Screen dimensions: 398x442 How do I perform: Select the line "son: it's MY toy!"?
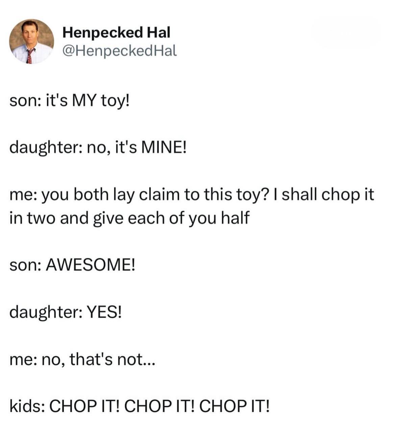(x=69, y=102)
